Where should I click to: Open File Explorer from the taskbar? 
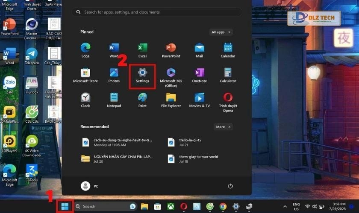pyautogui.click(x=144, y=207)
